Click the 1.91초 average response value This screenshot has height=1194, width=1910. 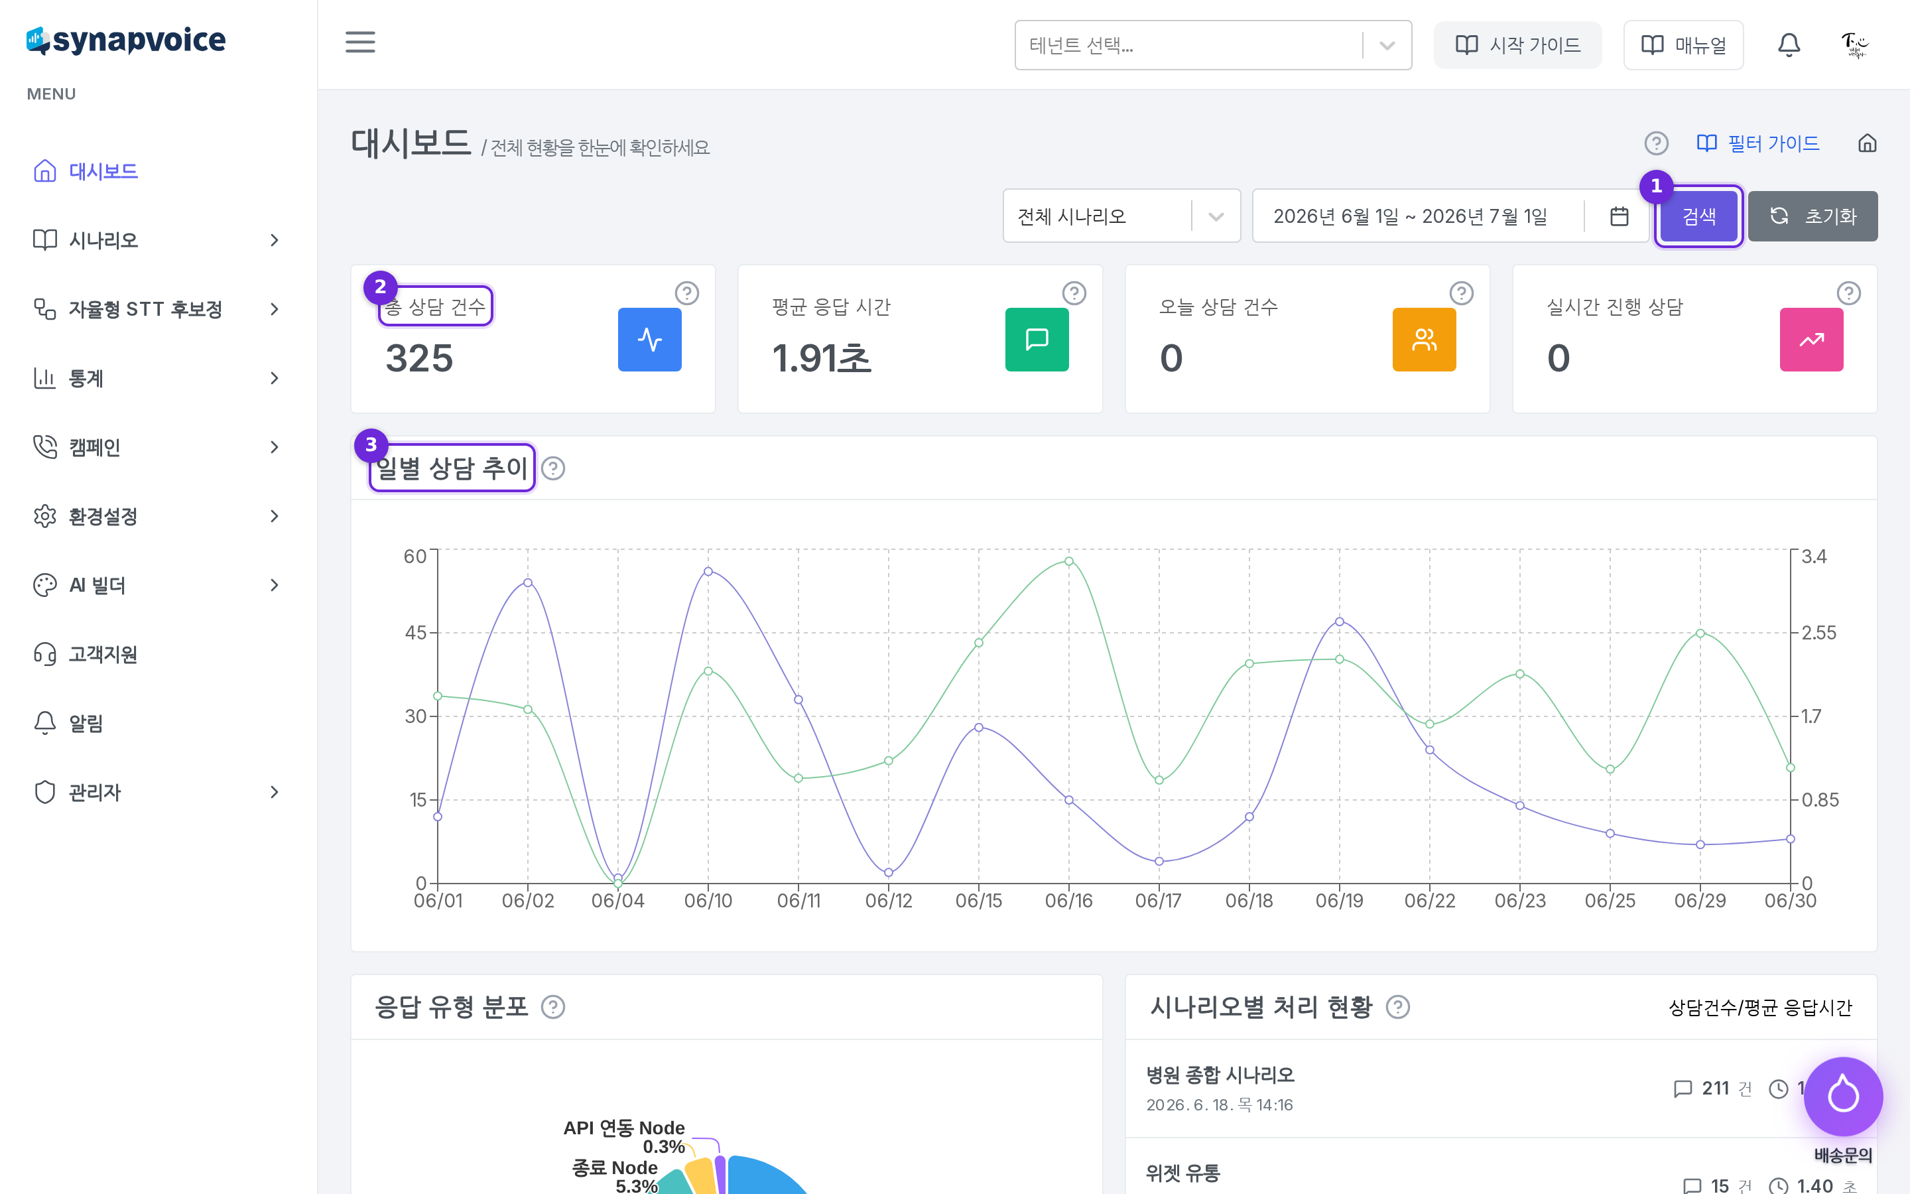[821, 358]
